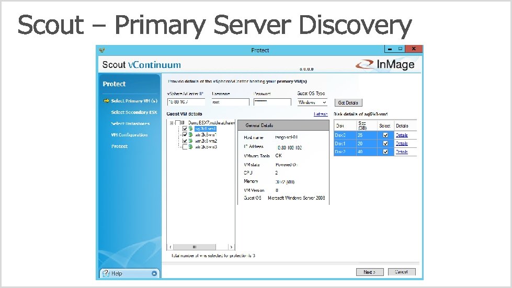This screenshot has width=512, height=288.
Task: Go to Select Datastores step
Action: [x=130, y=123]
